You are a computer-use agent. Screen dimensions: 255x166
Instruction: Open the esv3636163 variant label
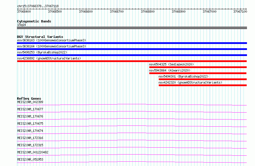point(52,40)
